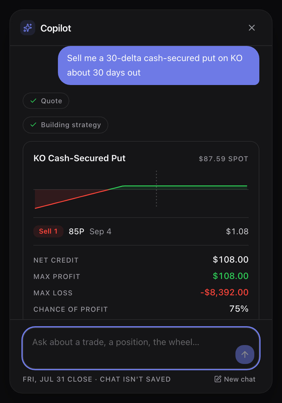The image size is (282, 403).
Task: Click the green check on Quote chip
Action: pos(33,101)
